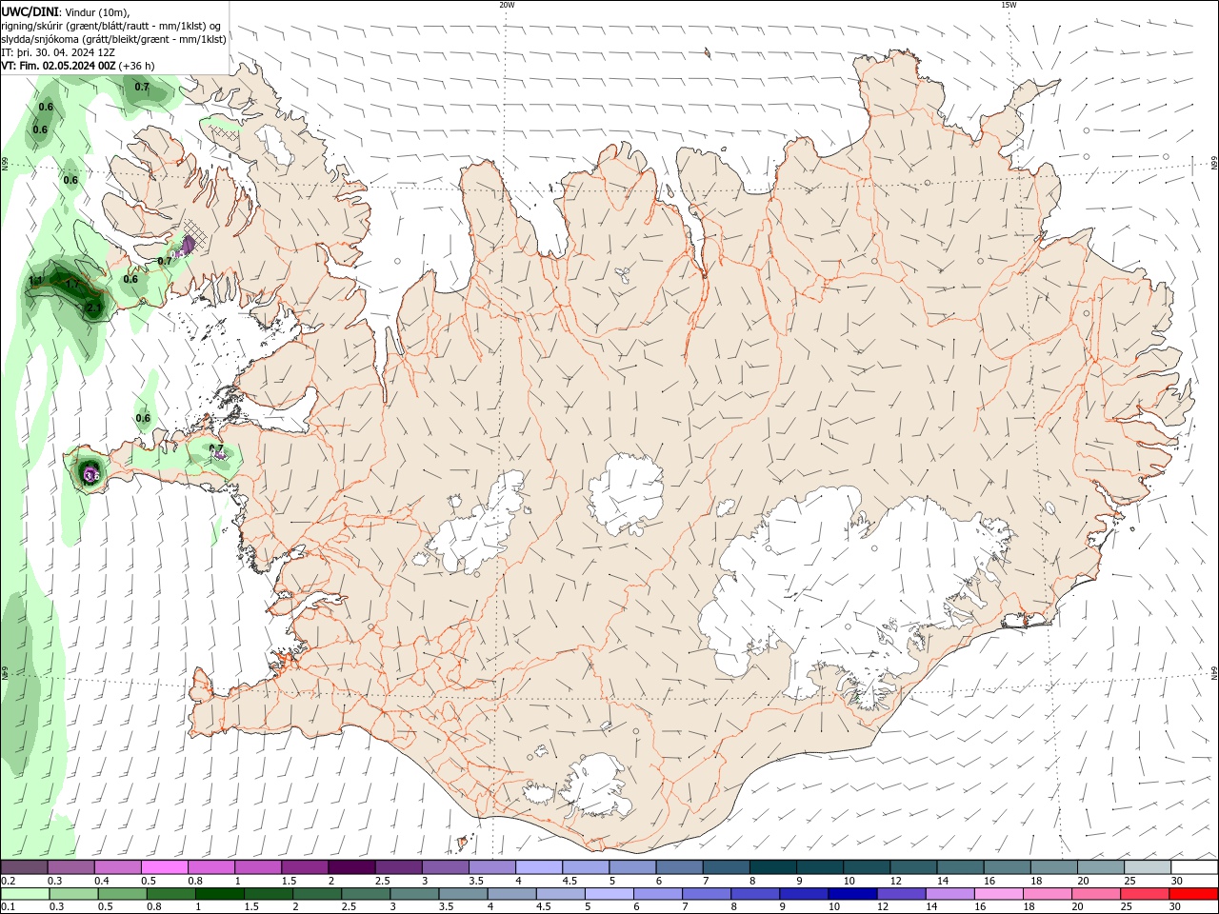Click the 66N latitude label on the left edge
Image resolution: width=1219 pixels, height=914 pixels.
pyautogui.click(x=5, y=164)
